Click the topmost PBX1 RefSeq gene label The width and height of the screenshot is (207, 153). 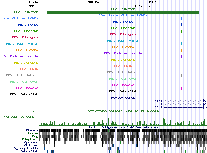[x=158, y=100]
